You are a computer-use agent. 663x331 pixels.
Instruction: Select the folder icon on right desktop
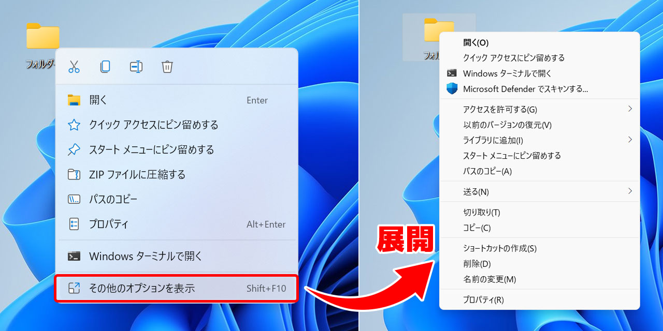439,29
